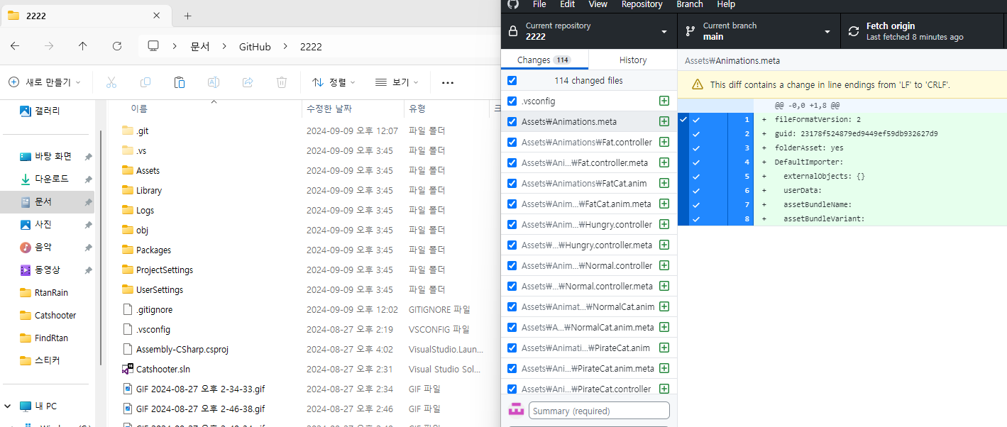Expand the My PC (내 PC) tree node

tap(8, 406)
